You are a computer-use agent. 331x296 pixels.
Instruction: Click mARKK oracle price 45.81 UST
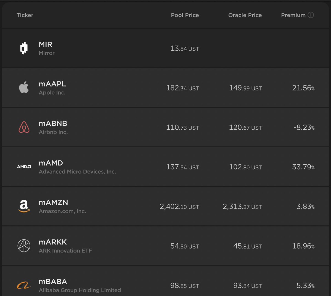(x=247, y=246)
